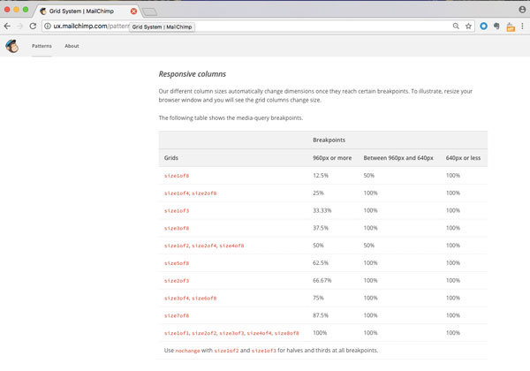Click the Breakpoints table header

(329, 140)
